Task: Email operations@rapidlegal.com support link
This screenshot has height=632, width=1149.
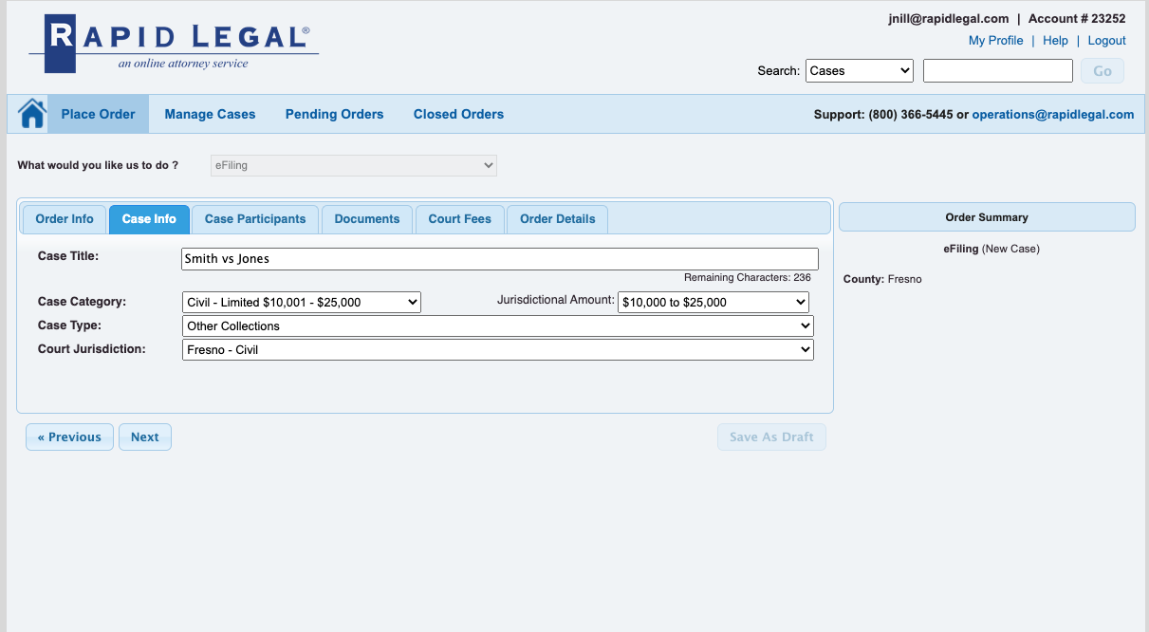Action: tap(1053, 115)
